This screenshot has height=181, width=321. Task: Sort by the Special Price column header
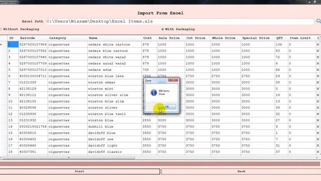[x=258, y=38]
